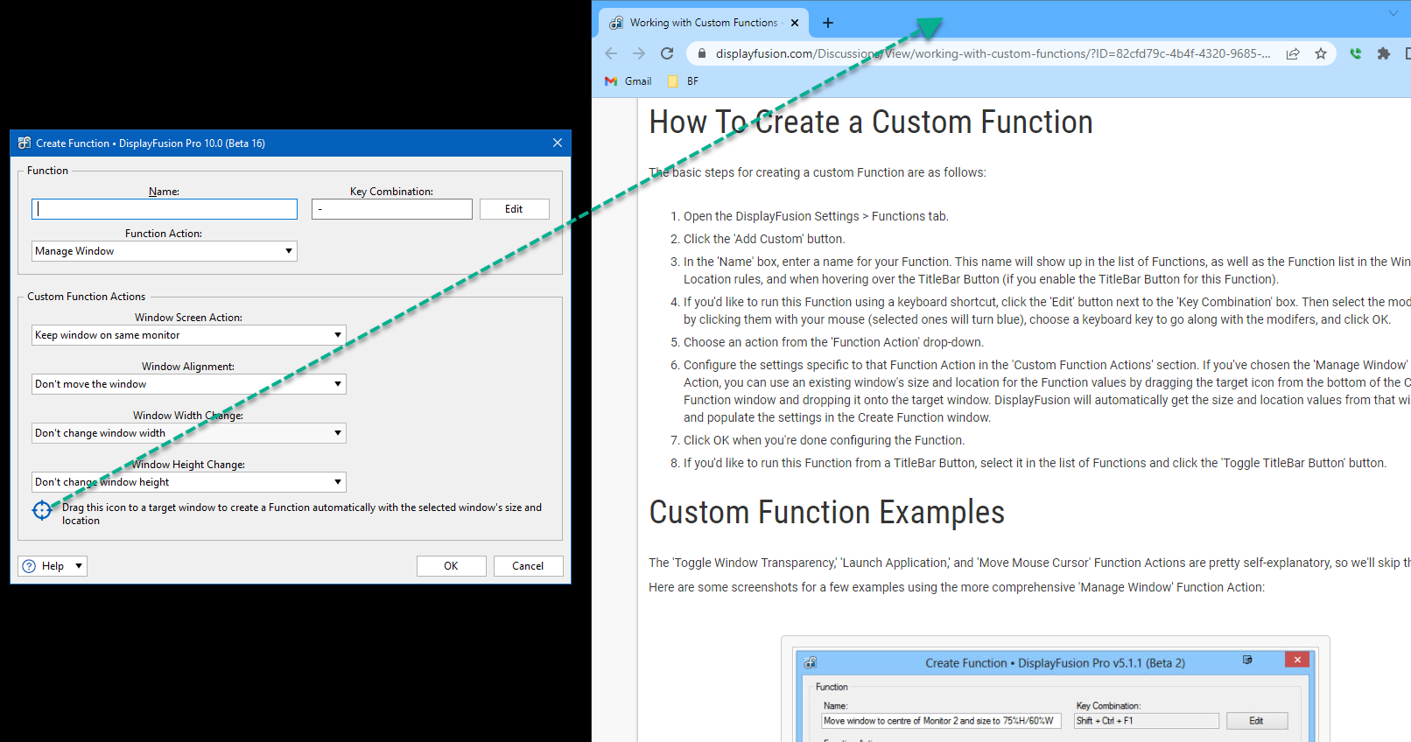
Task: Open the Chrome extensions puzzle icon
Action: pyautogui.click(x=1384, y=53)
